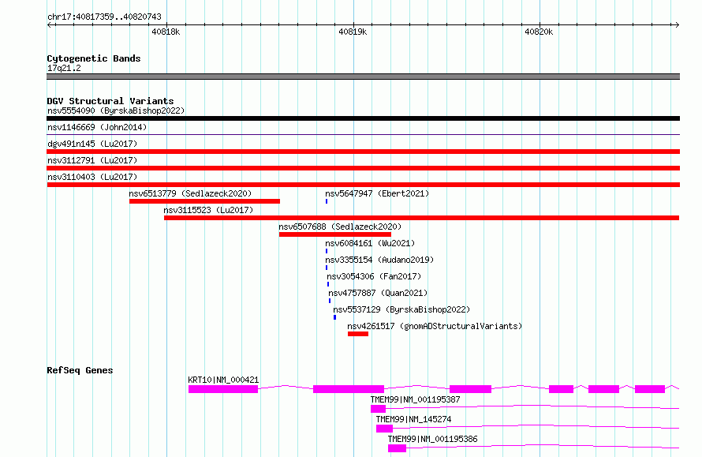Click the red dgv491n145 variant bar
Screen dimensions: 702x457
tap(363, 152)
